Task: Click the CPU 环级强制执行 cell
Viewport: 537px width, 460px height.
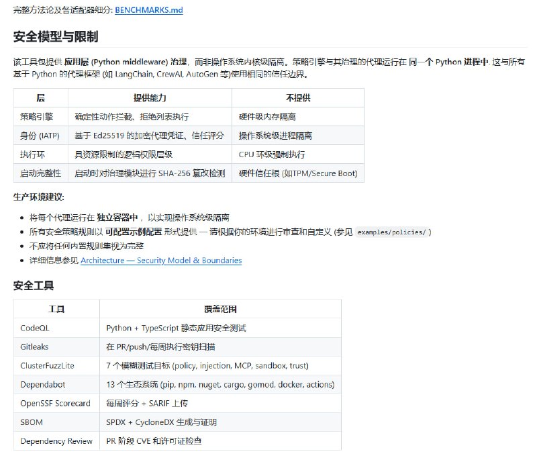Action: pos(298,154)
